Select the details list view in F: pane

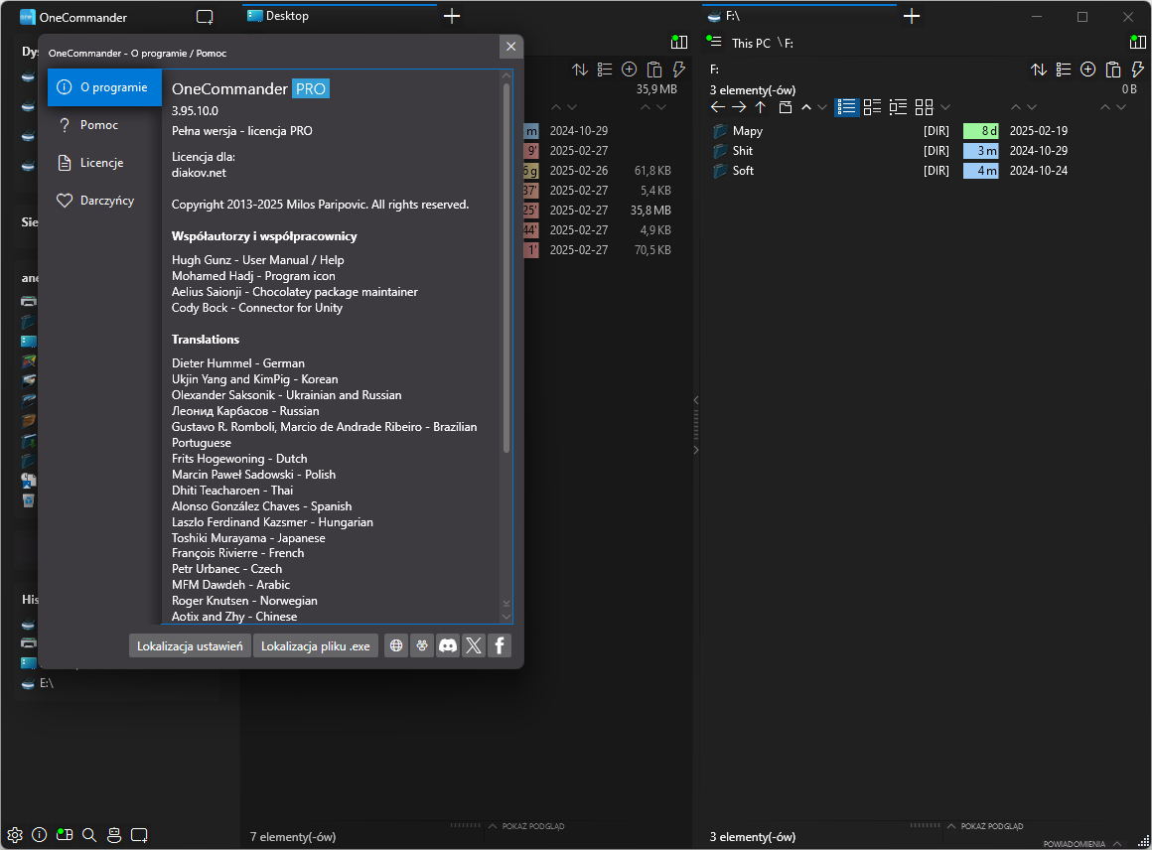pyautogui.click(x=846, y=107)
